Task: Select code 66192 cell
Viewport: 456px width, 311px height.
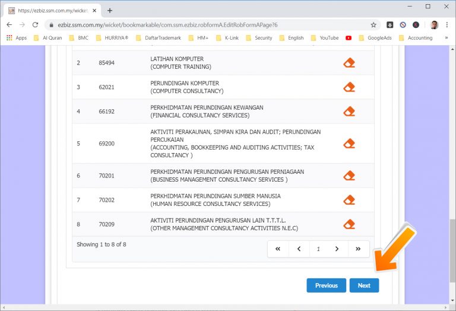Action: click(x=106, y=112)
